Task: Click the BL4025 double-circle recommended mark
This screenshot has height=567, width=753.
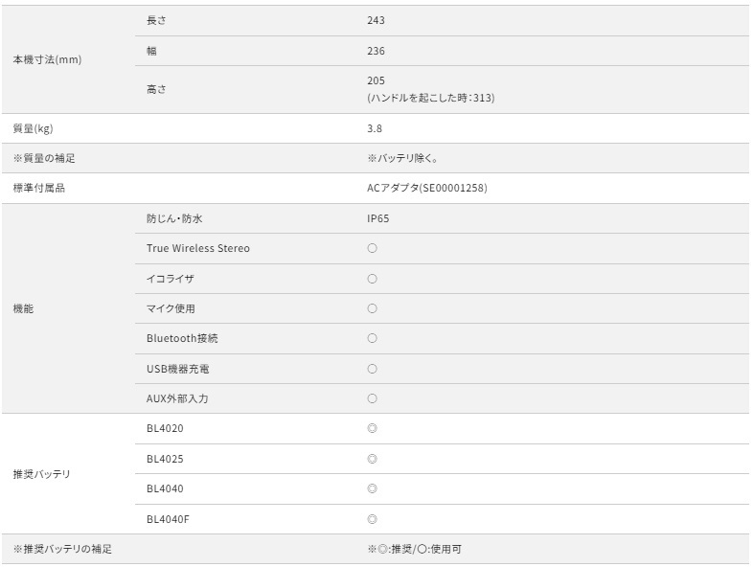Action: pos(372,459)
